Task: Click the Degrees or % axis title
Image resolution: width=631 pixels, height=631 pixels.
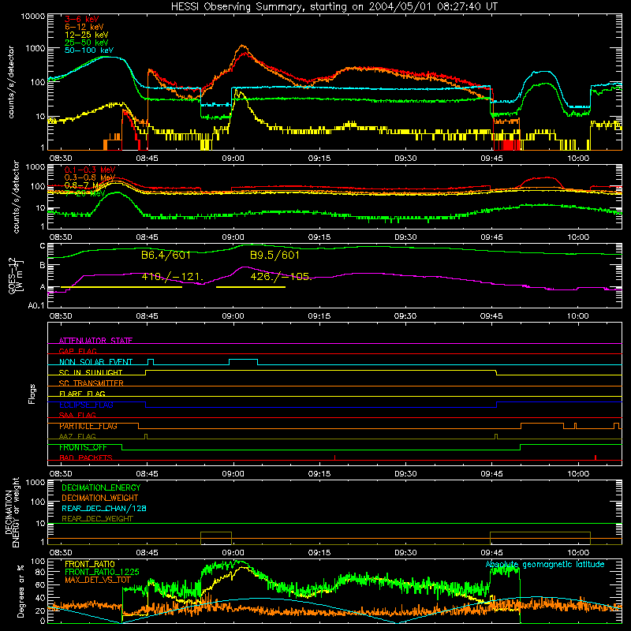Action: [x=21, y=592]
